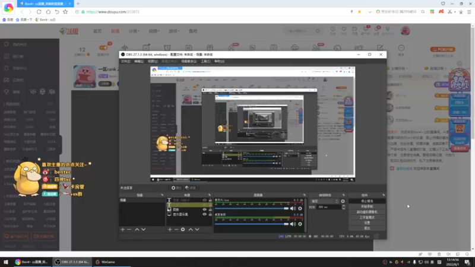Open the More ellipsis icon in streamer toolbar

(401, 48)
